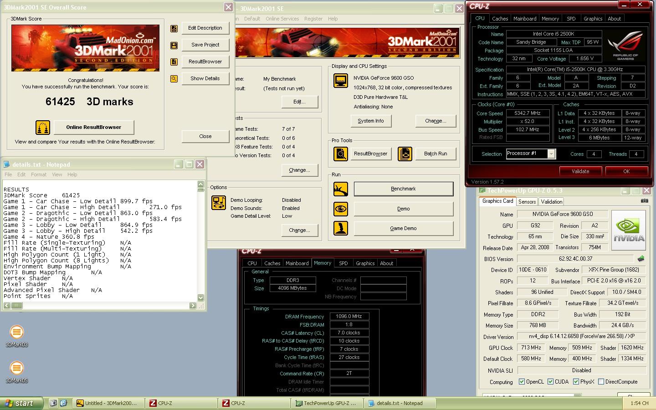Viewport: 656px width, 410px height.
Task: Toggle the CUDA checkbox in GPU-Z
Action: pos(550,382)
